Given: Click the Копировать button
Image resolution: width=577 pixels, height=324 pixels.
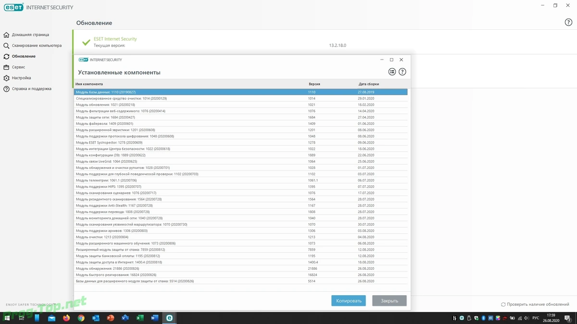Looking at the screenshot, I should [349, 300].
